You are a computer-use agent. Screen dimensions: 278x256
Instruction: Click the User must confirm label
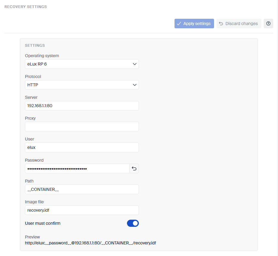click(x=43, y=223)
